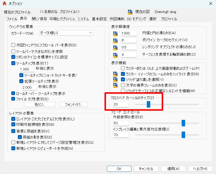Image resolution: width=216 pixels, height=174 pixels.
Task: Open the 3D モデリング tab
Action: pyautogui.click(x=136, y=19)
